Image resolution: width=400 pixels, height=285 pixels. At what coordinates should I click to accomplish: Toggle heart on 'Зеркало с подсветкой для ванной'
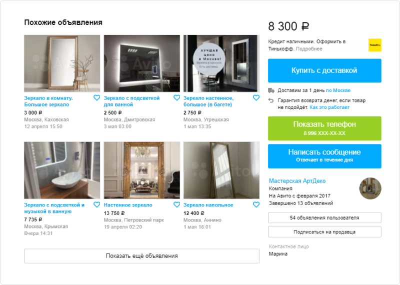[x=176, y=97]
